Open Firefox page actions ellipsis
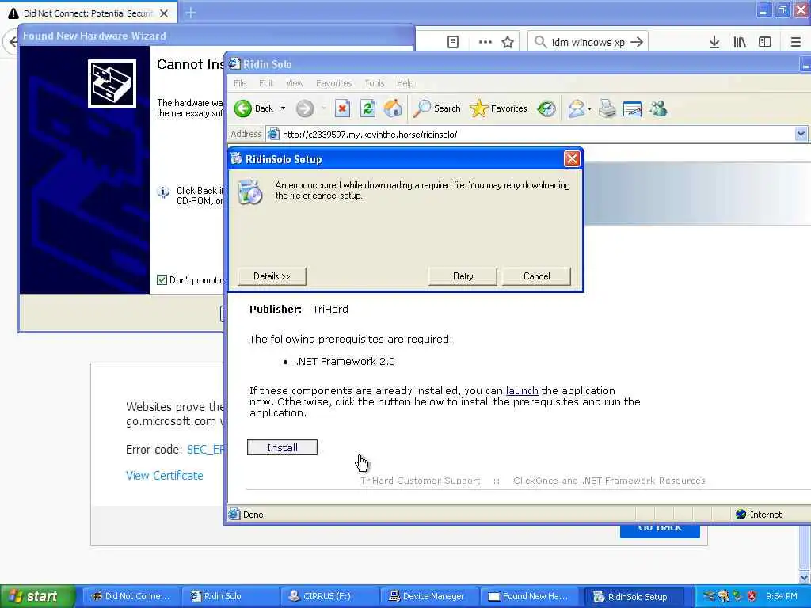The image size is (811, 608). tap(485, 42)
